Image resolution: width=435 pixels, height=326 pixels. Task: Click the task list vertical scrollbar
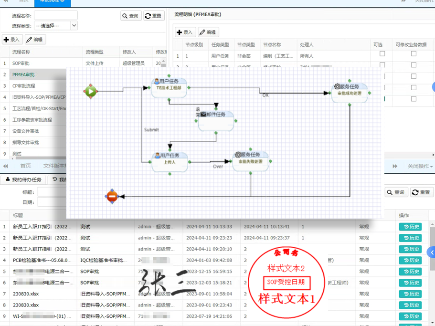tap(432, 250)
